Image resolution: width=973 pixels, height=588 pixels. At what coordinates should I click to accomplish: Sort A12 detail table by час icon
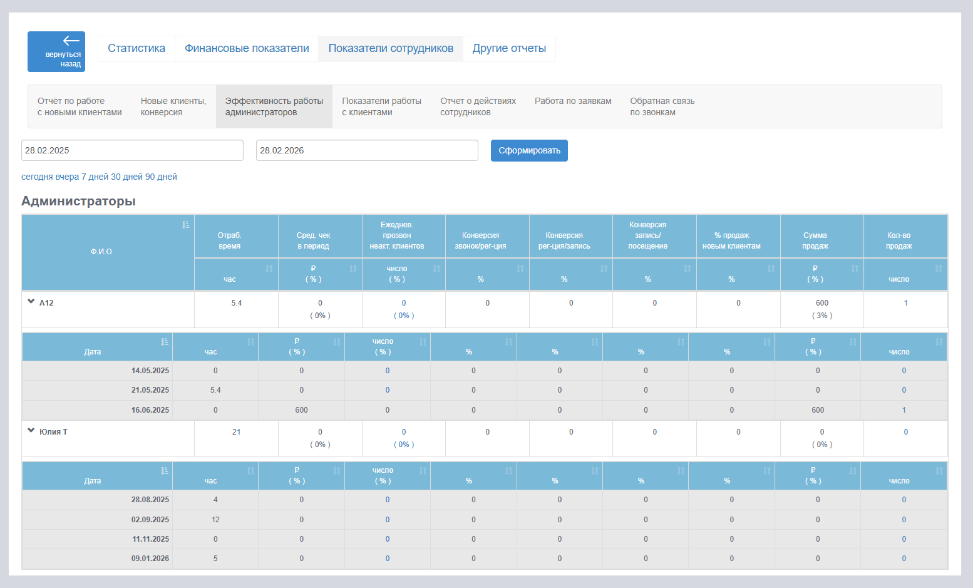pyautogui.click(x=250, y=341)
